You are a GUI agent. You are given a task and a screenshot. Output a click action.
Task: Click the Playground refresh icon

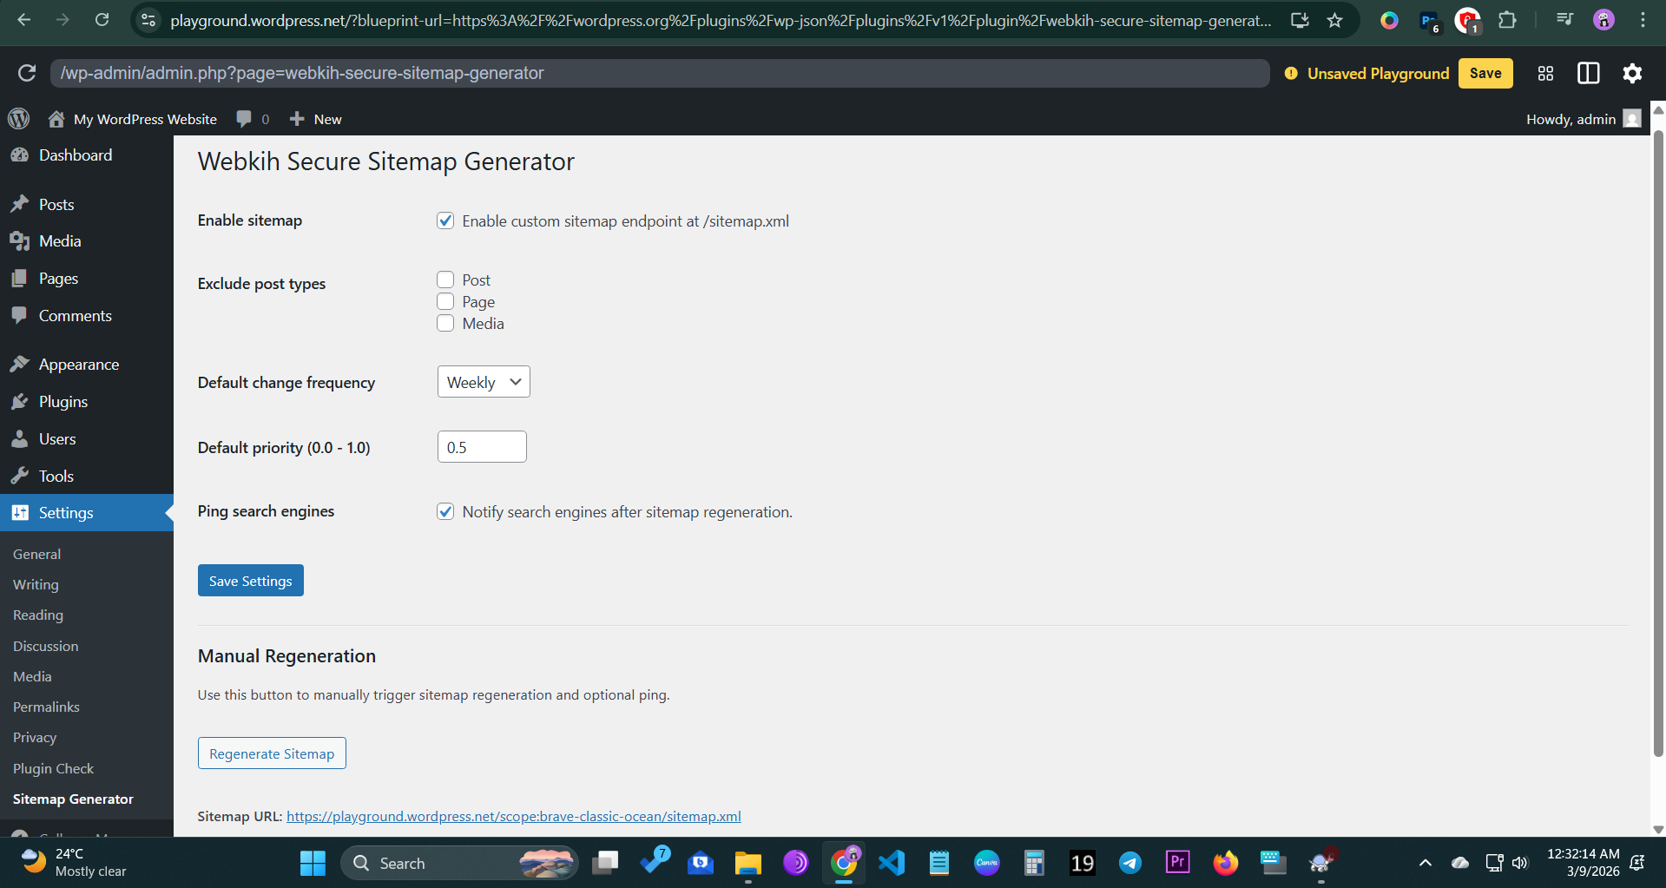pyautogui.click(x=27, y=74)
